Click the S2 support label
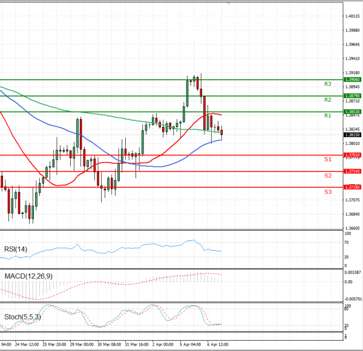The width and height of the screenshot is (363, 351). coord(327,175)
